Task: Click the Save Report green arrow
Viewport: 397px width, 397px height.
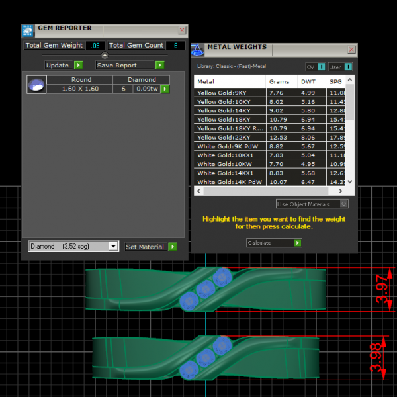Action: click(159, 65)
